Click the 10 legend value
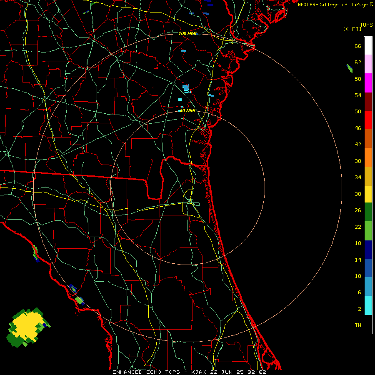 coord(358,276)
